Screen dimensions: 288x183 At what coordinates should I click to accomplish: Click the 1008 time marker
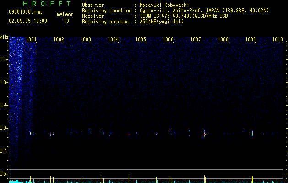pos(223,39)
